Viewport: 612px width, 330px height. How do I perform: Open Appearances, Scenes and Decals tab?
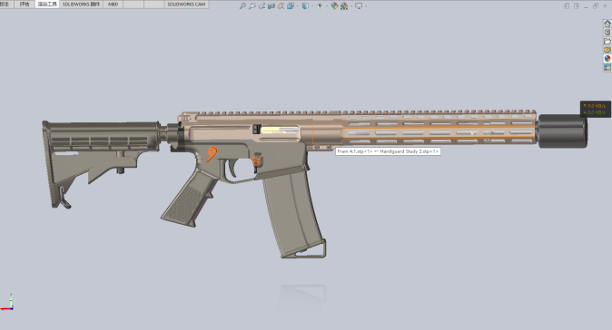point(607,58)
